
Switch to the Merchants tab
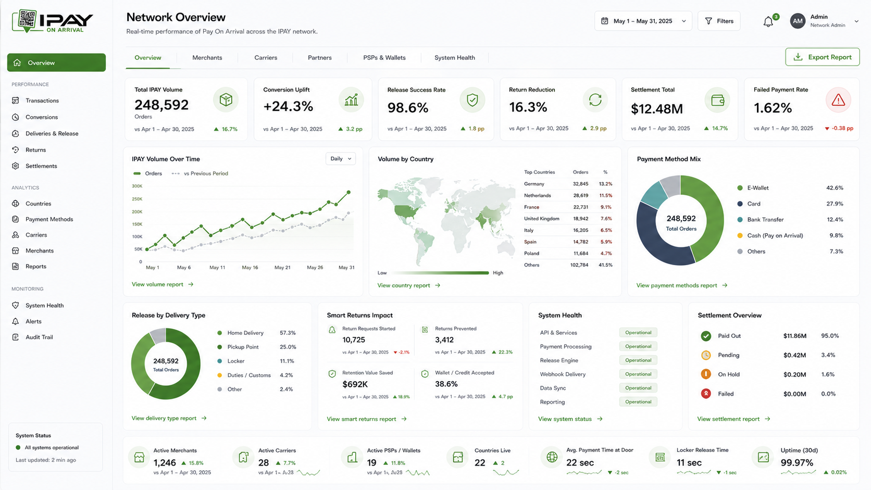pyautogui.click(x=207, y=58)
